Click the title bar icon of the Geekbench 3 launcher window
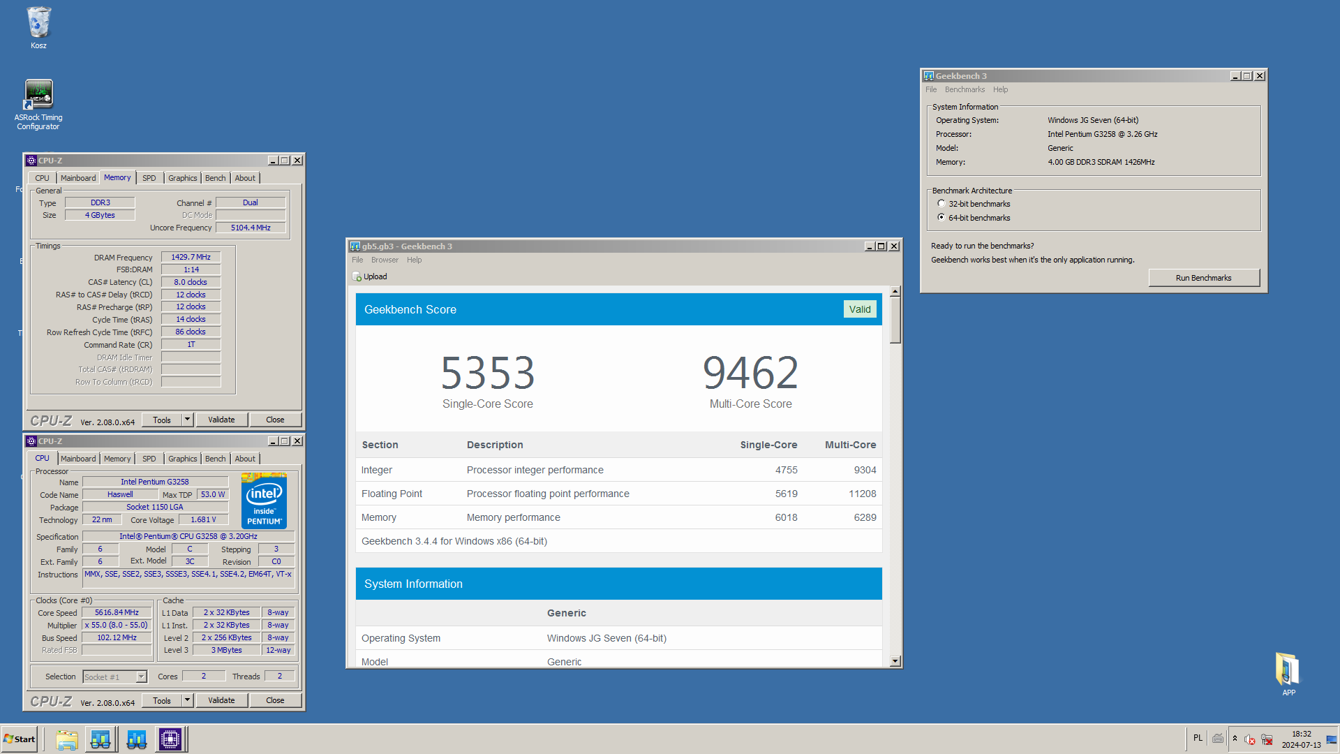Screen dimensions: 1340x754 [x=929, y=76]
